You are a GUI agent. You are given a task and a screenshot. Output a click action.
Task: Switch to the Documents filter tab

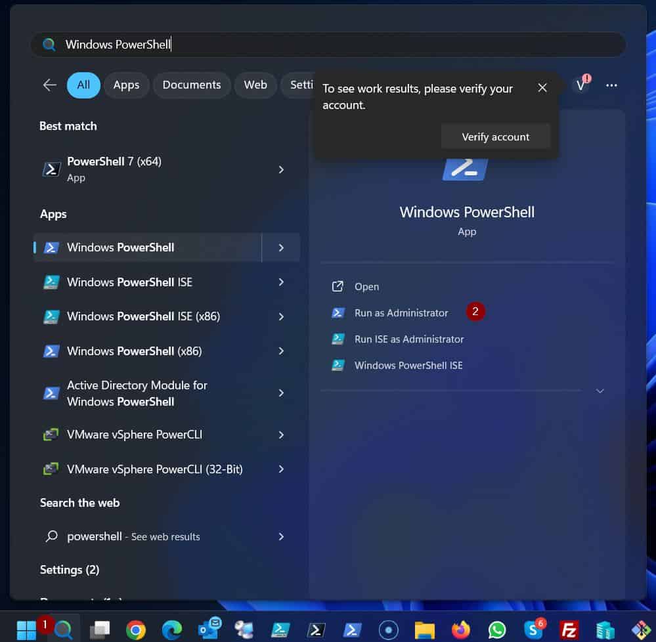coord(192,85)
